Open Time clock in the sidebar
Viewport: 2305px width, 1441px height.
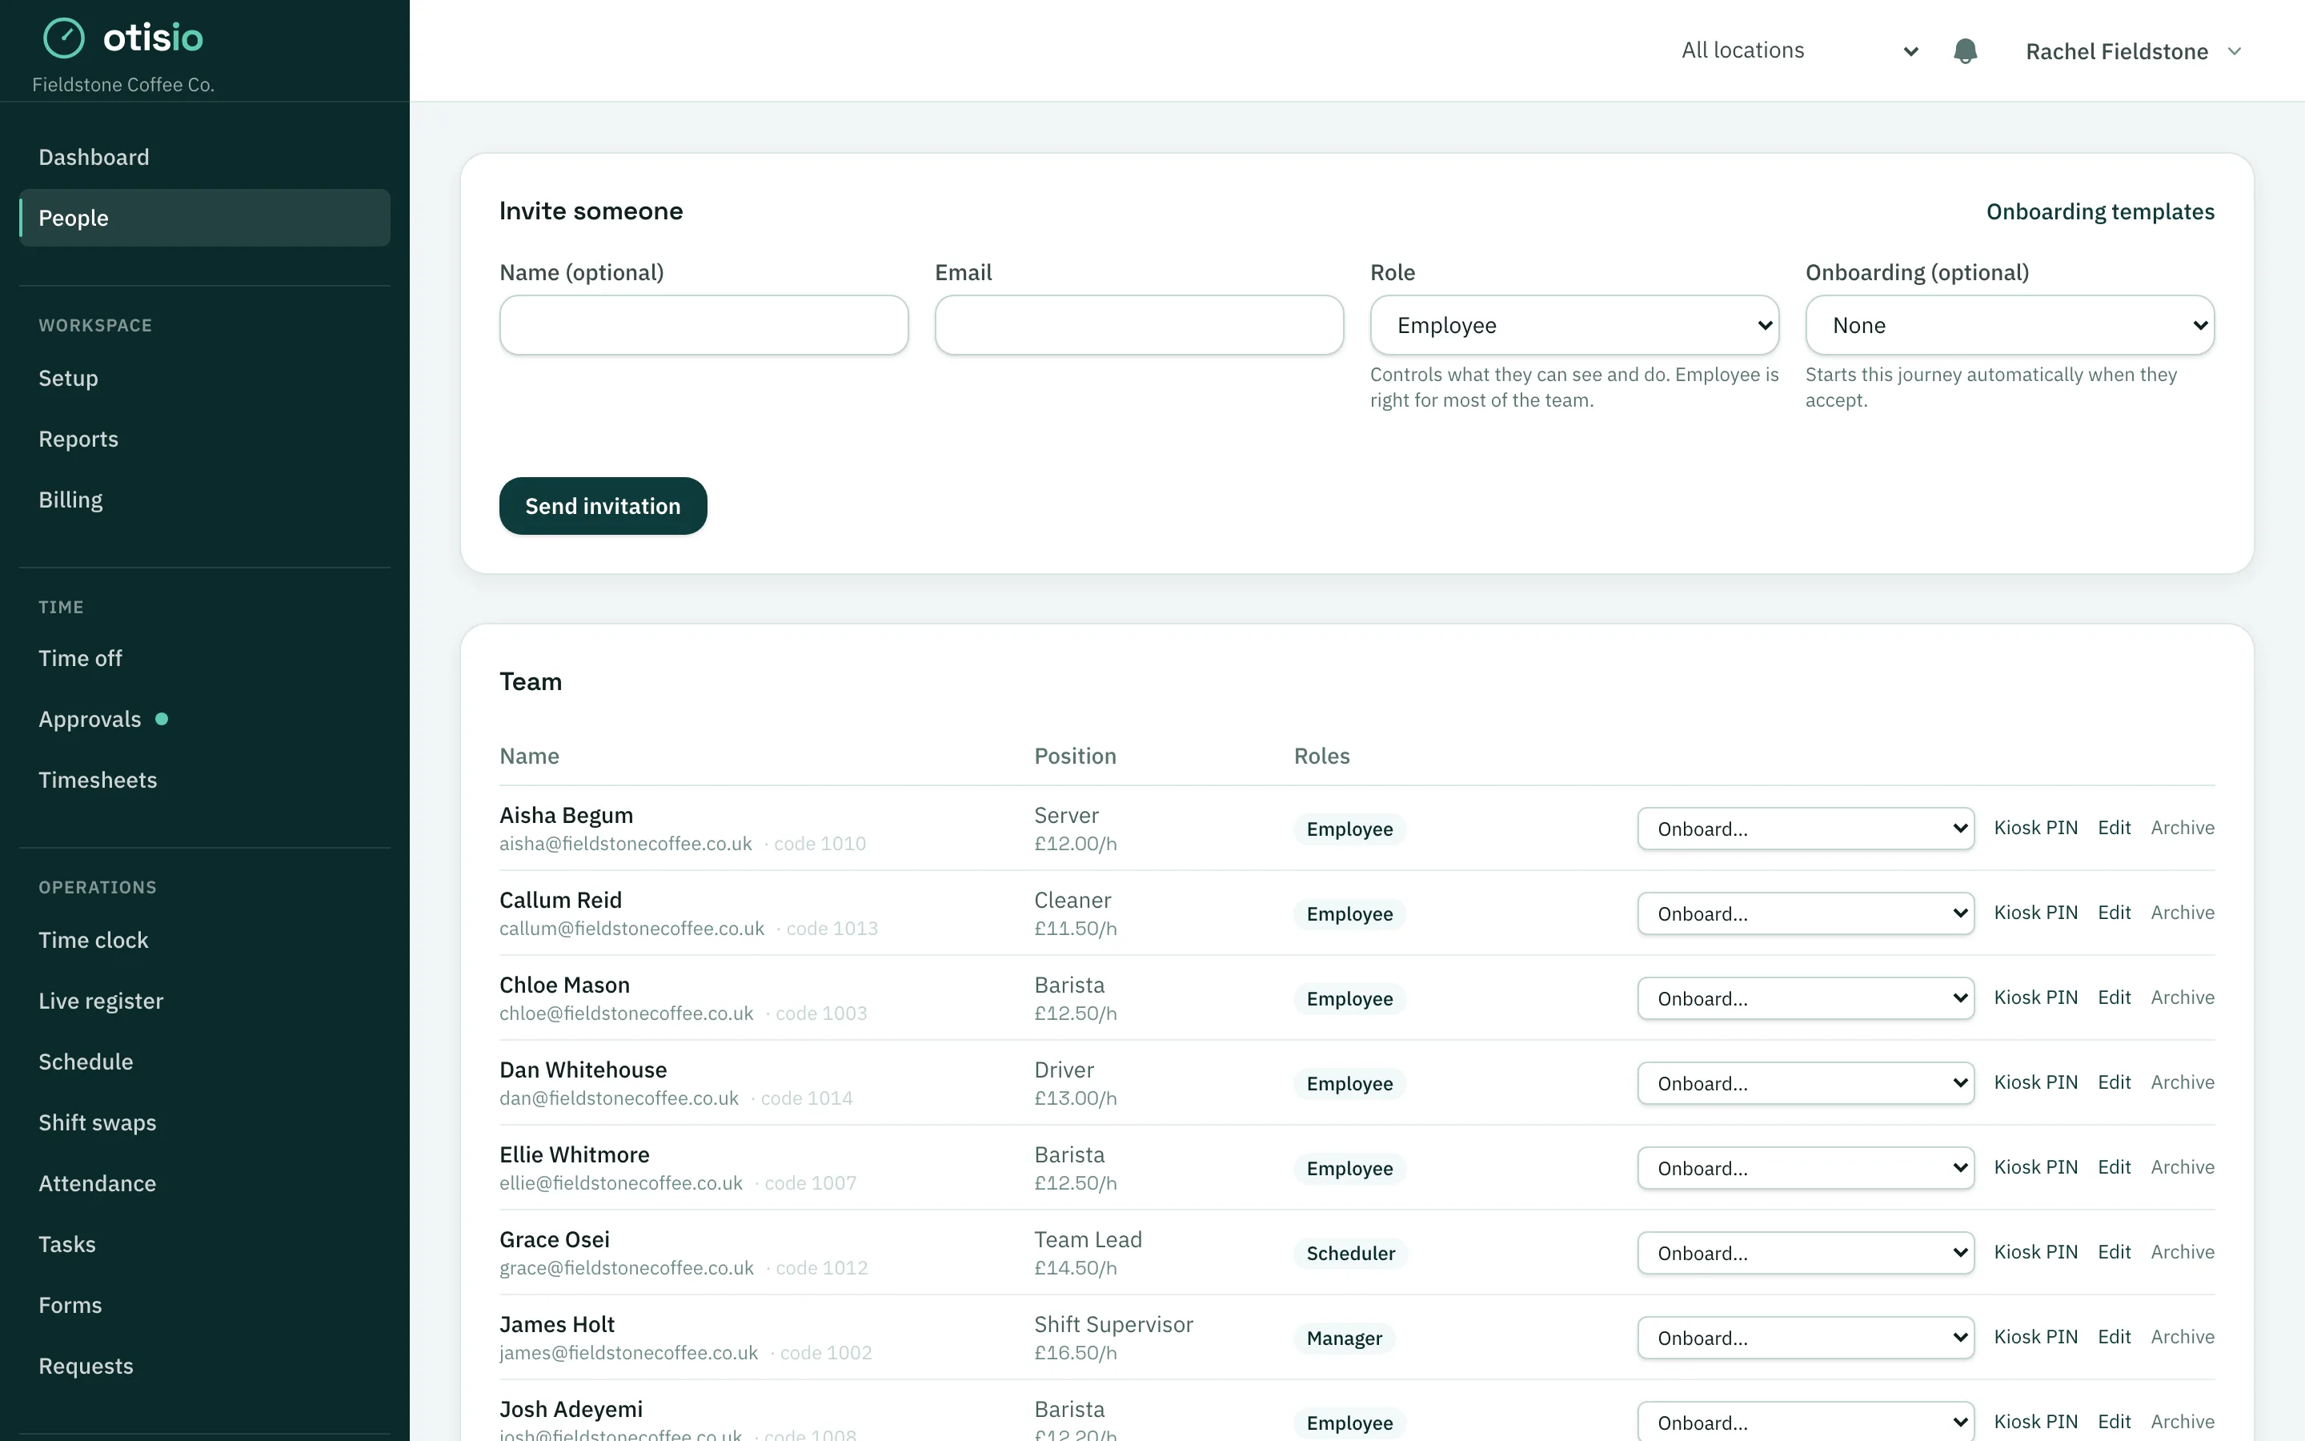[x=205, y=940]
